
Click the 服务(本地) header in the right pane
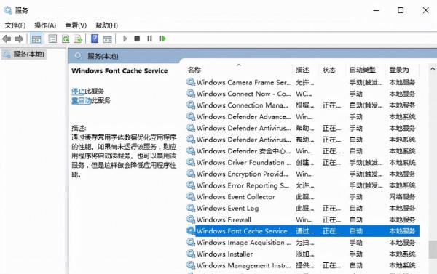click(x=103, y=56)
